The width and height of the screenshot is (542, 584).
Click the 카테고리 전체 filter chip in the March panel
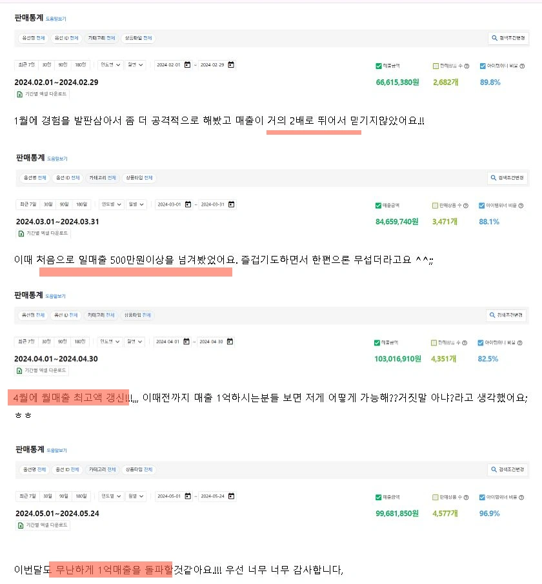(x=103, y=178)
